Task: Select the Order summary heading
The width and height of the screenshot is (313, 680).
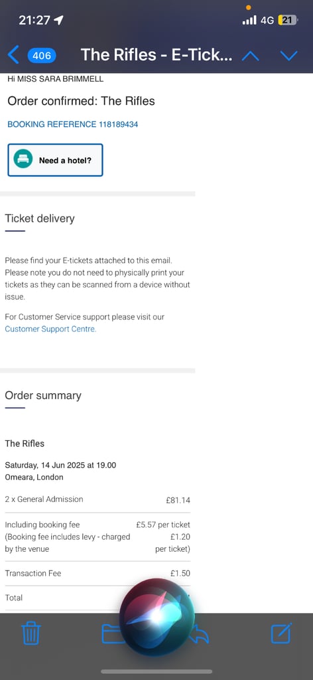Action: (43, 395)
